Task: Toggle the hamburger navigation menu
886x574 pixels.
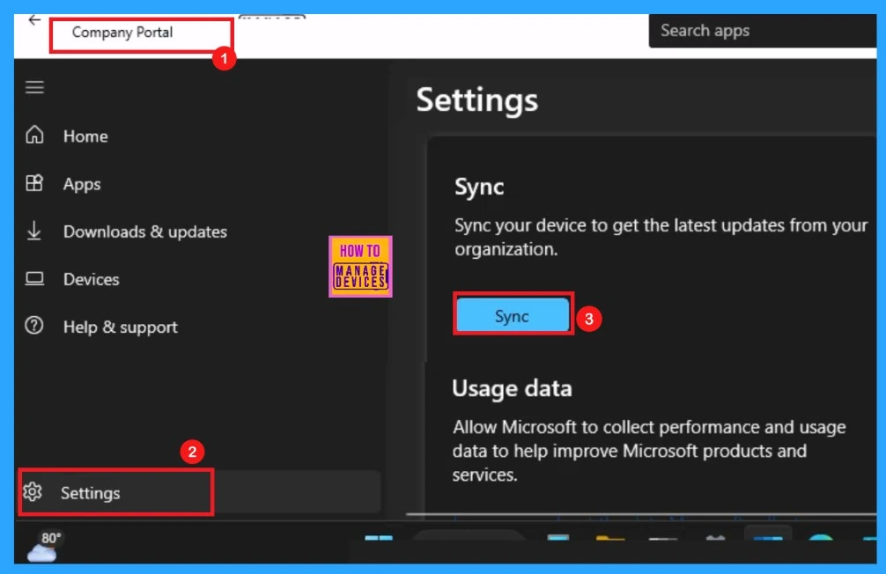Action: pos(34,87)
